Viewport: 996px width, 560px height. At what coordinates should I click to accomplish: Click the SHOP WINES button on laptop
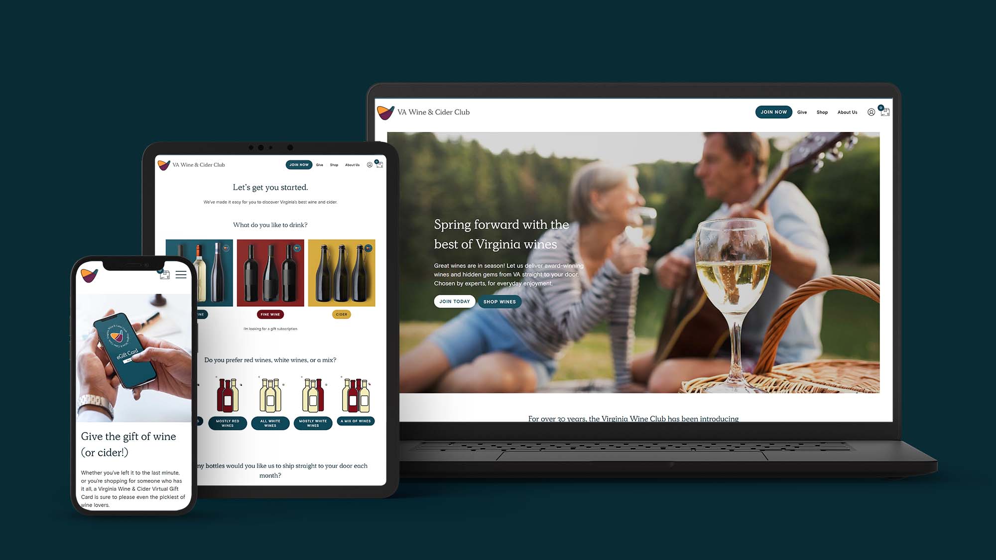pyautogui.click(x=499, y=301)
